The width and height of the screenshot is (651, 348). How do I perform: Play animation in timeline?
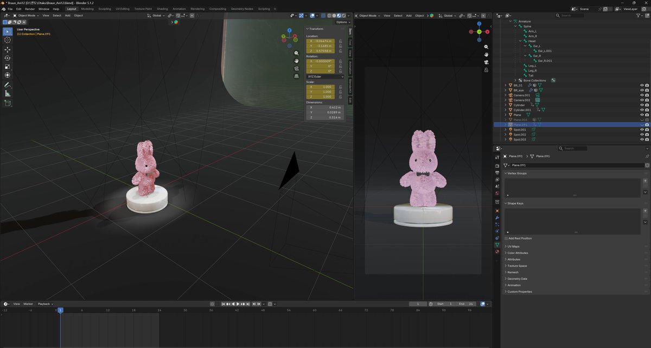pyautogui.click(x=238, y=304)
